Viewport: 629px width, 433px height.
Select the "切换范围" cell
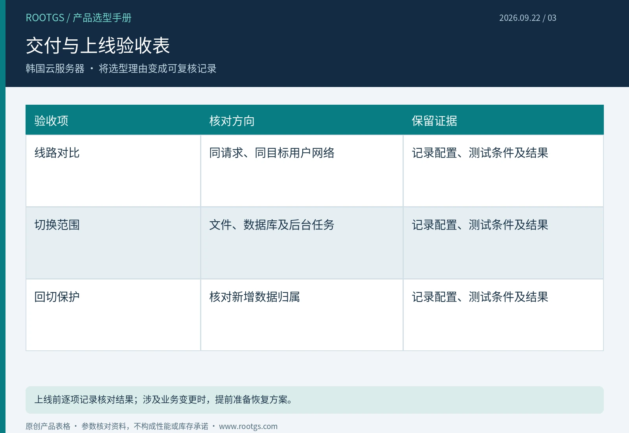(x=113, y=243)
